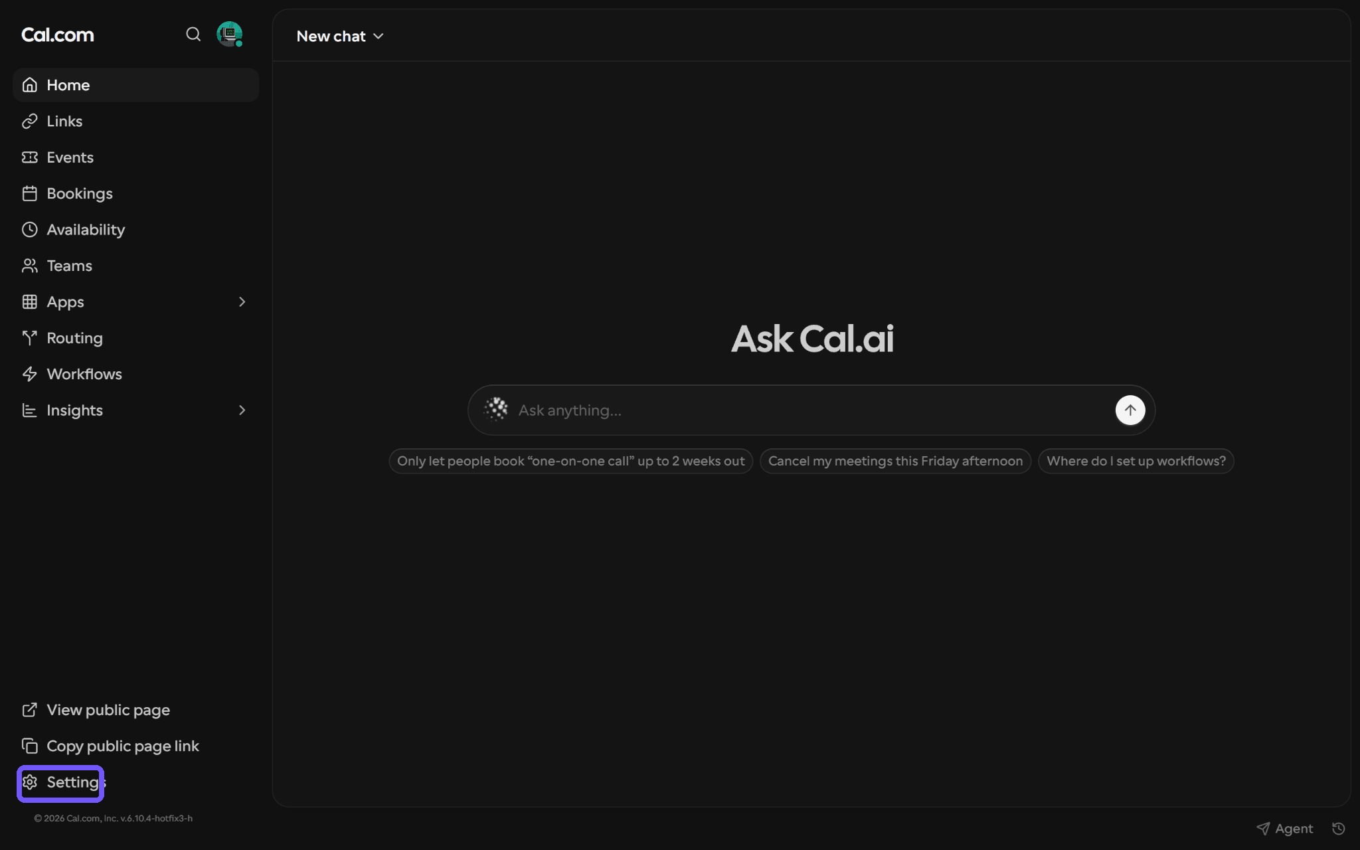Open chat history clock icon
The height and width of the screenshot is (850, 1360).
tap(1339, 829)
